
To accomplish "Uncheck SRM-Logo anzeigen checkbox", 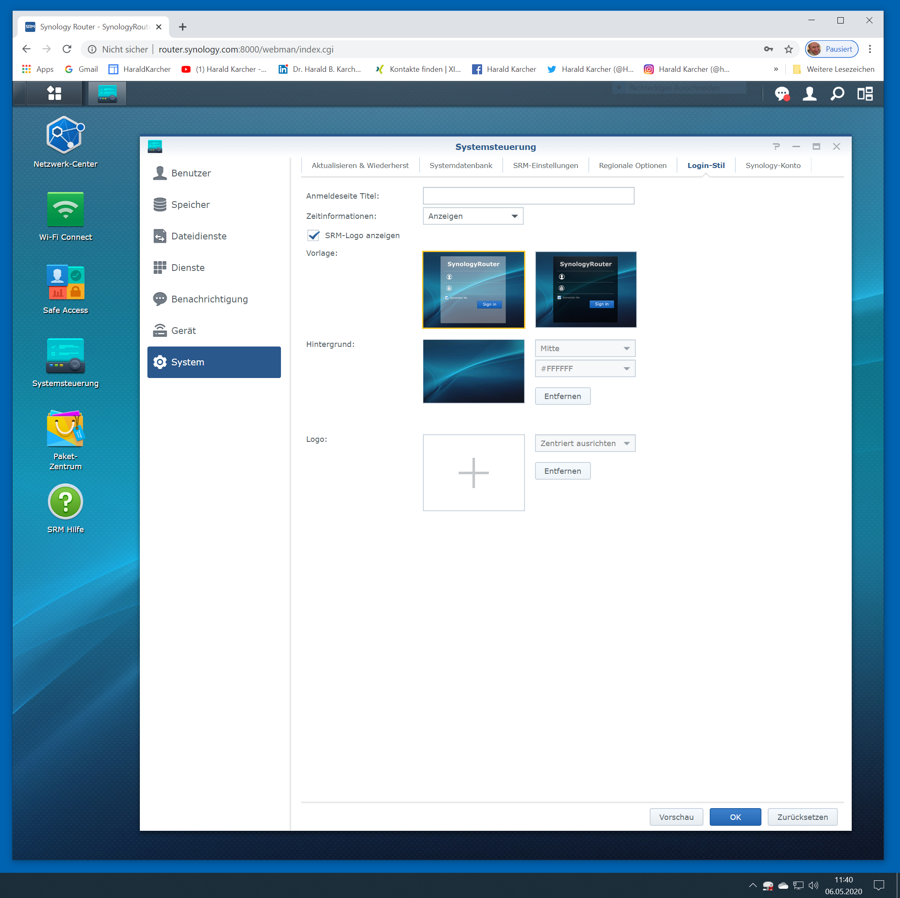I will 314,235.
